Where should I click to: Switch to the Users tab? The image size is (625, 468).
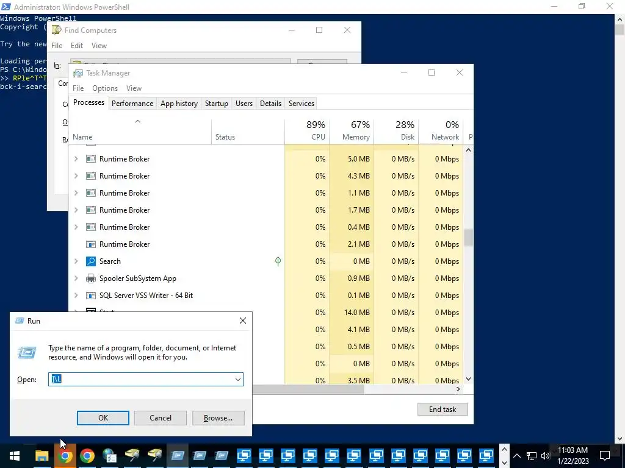pos(244,104)
